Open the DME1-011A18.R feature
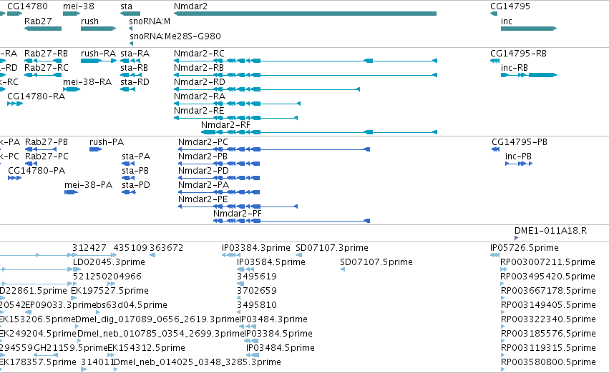This screenshot has height=373, width=609. click(550, 231)
